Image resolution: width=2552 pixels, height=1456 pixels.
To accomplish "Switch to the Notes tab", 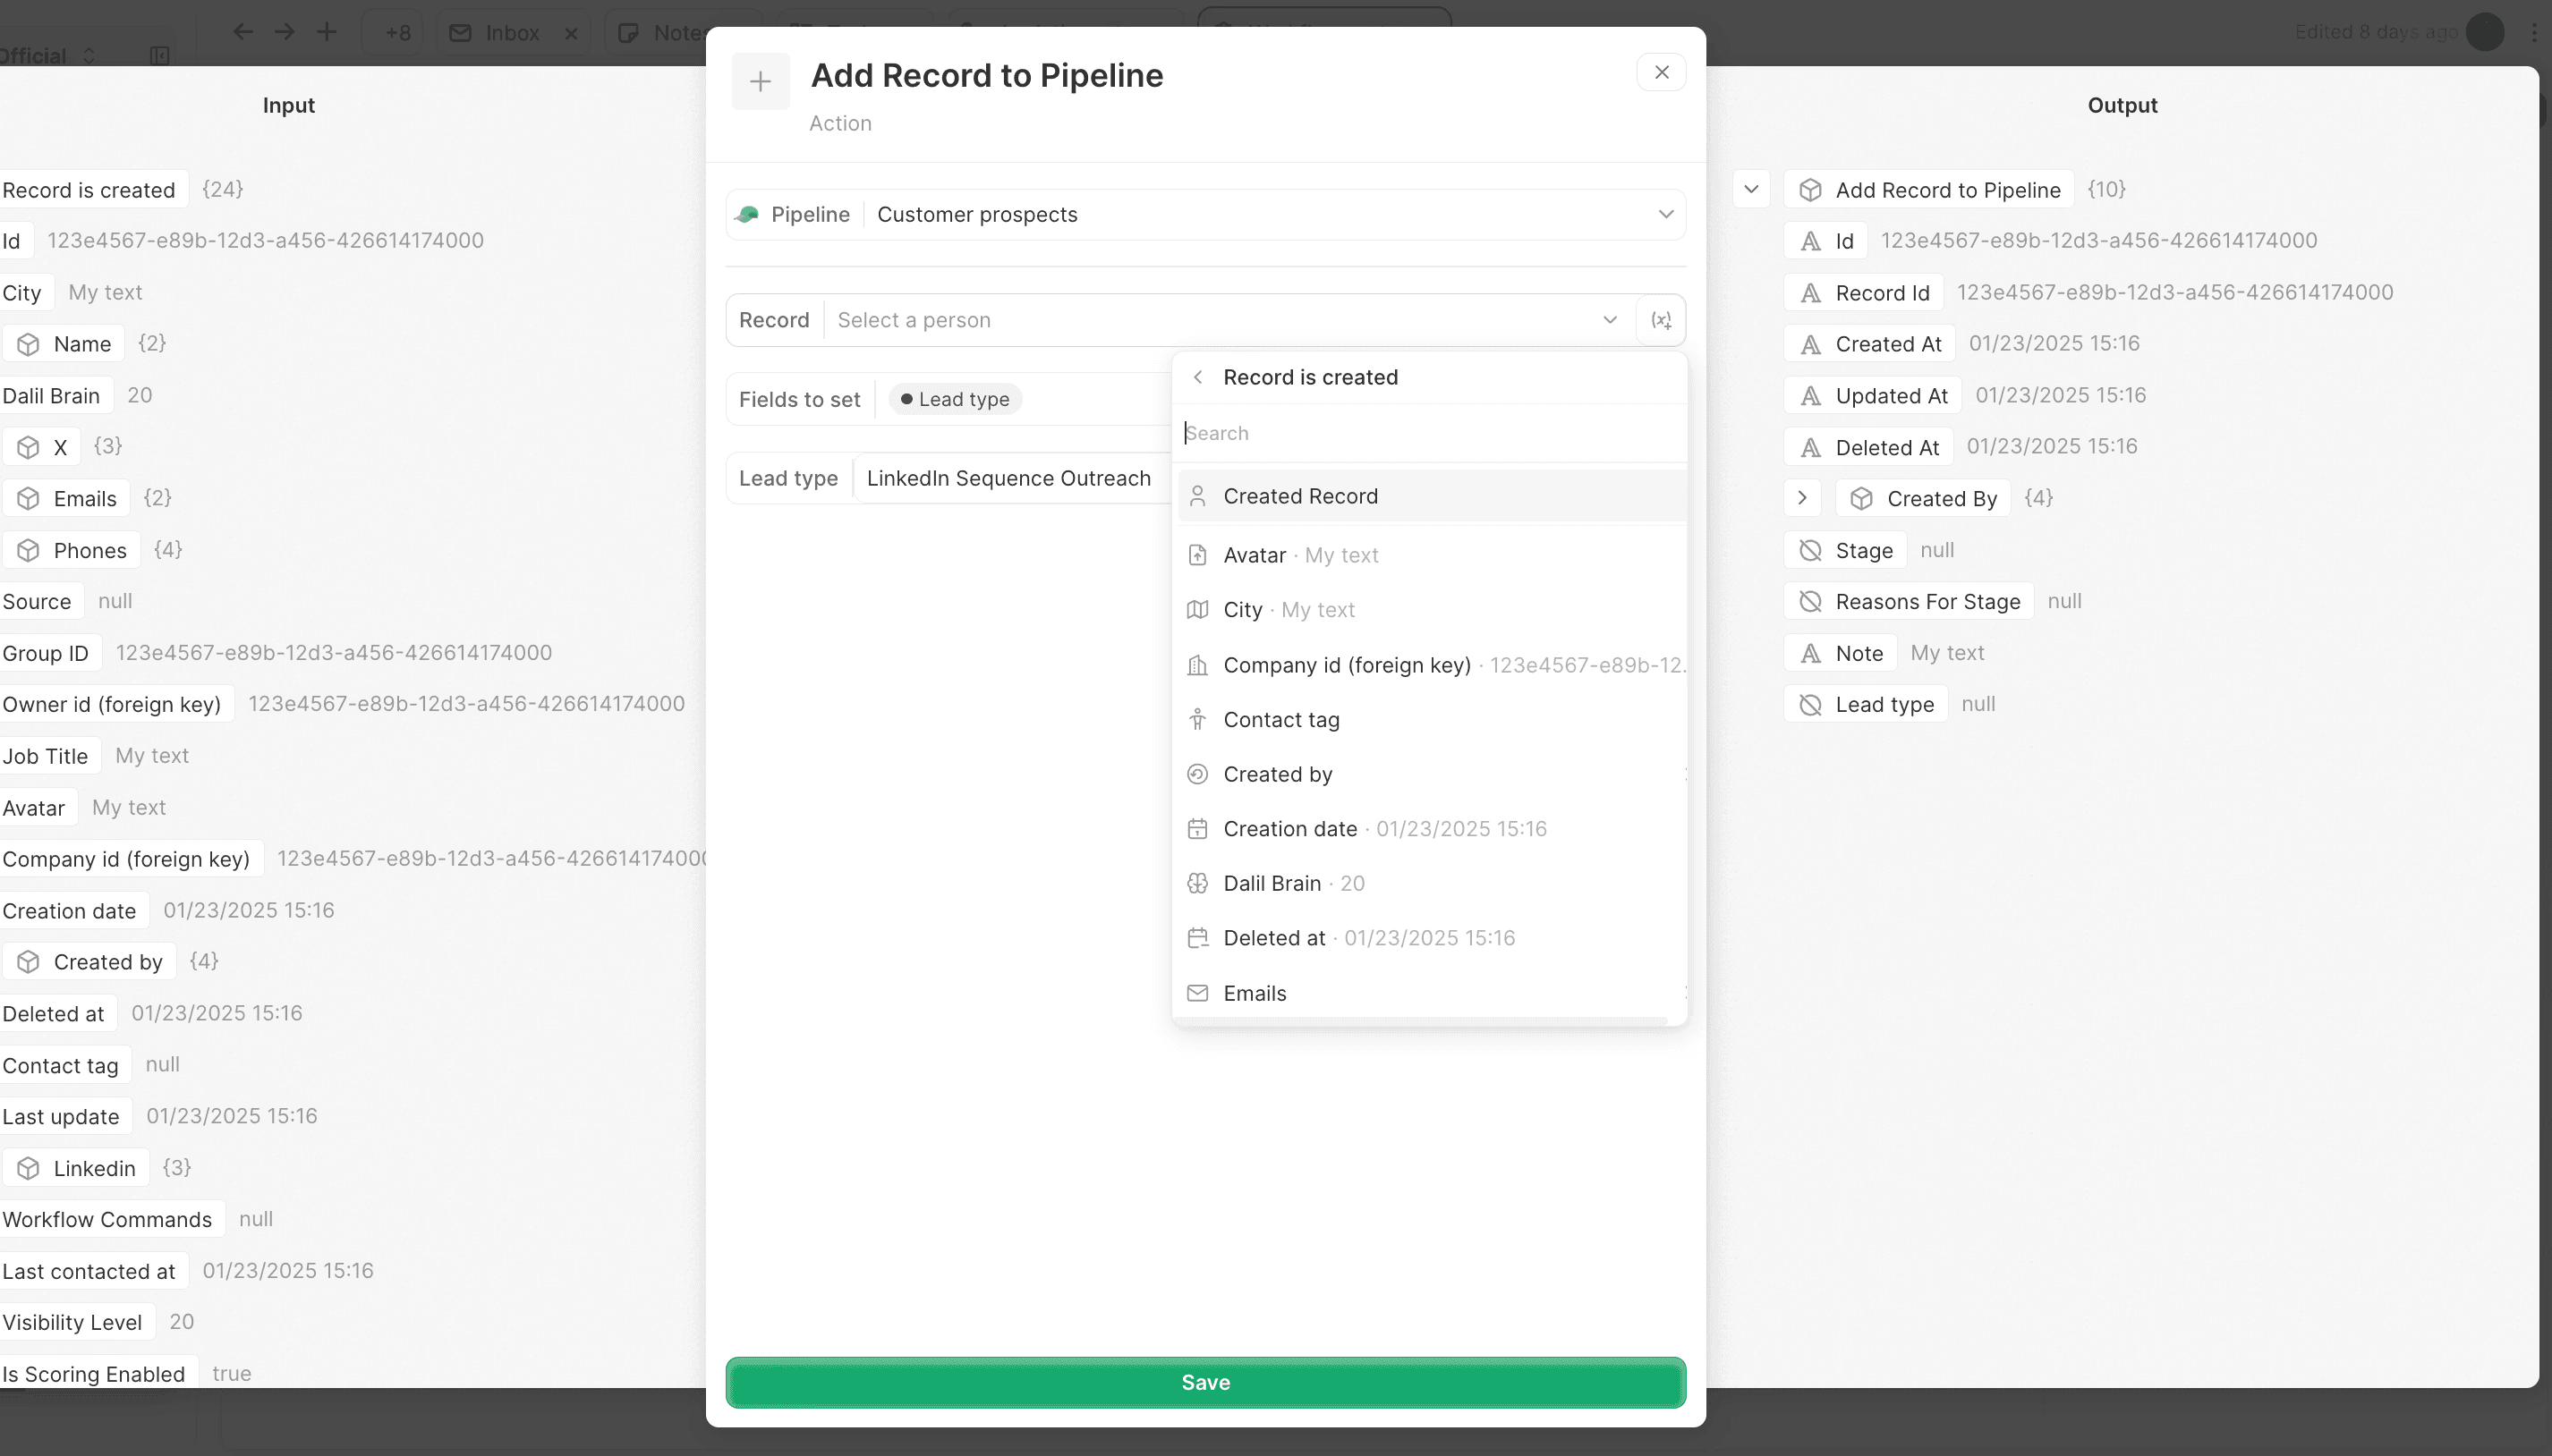I will point(672,31).
